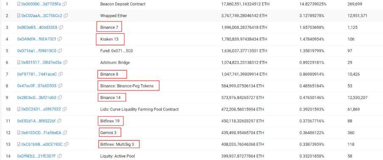The height and width of the screenshot is (160, 383).
Task: Click contract file icon beside 0xC61b9B...eDCE193C
Action: (x=19, y=144)
